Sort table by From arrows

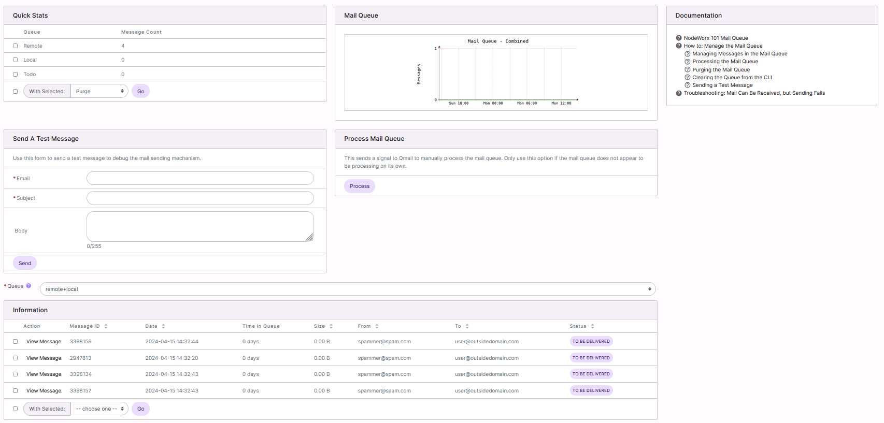tap(377, 326)
